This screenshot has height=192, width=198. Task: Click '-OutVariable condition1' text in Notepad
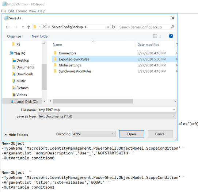[28, 187]
